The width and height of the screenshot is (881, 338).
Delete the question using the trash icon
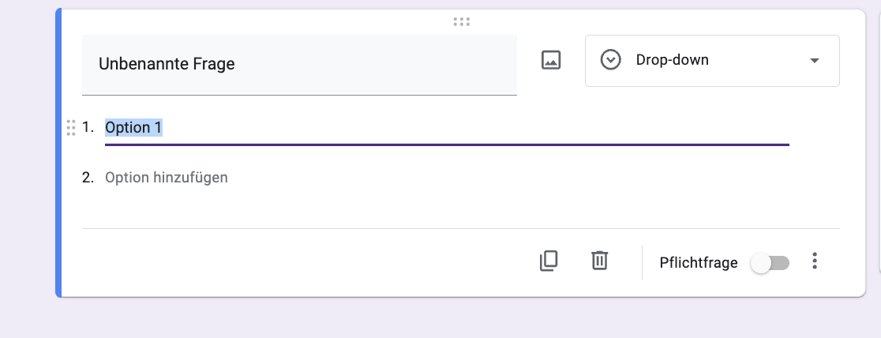600,261
